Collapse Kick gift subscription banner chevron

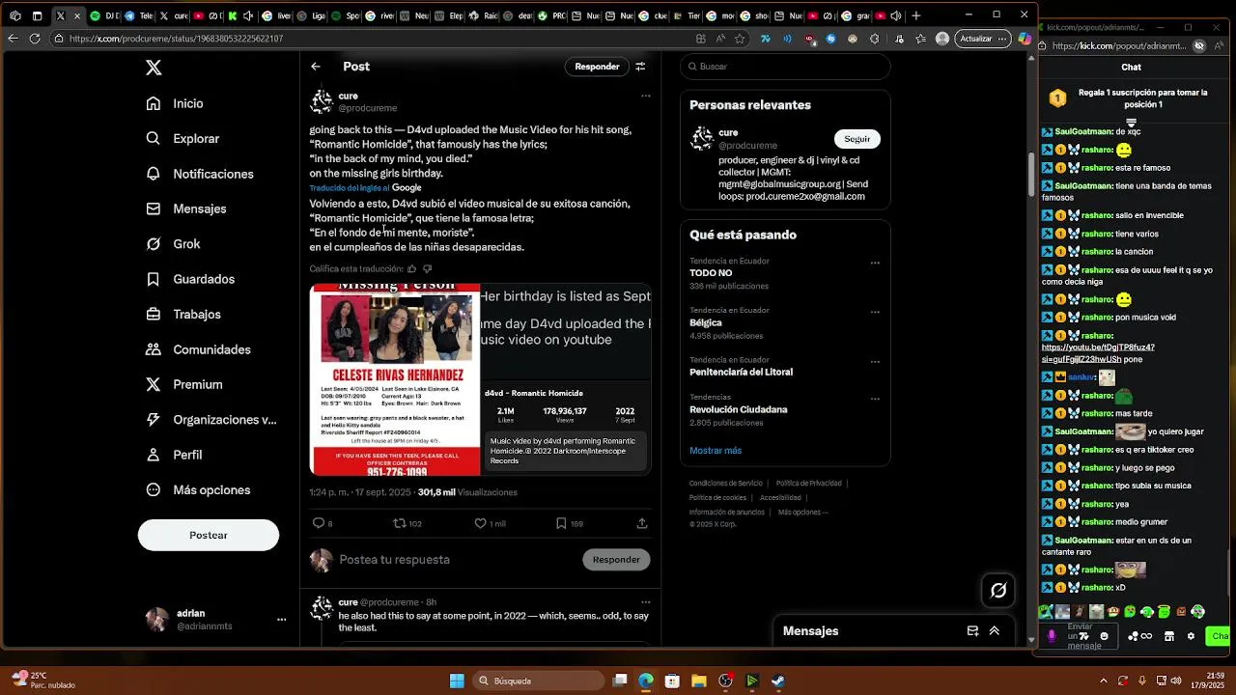1132,123
